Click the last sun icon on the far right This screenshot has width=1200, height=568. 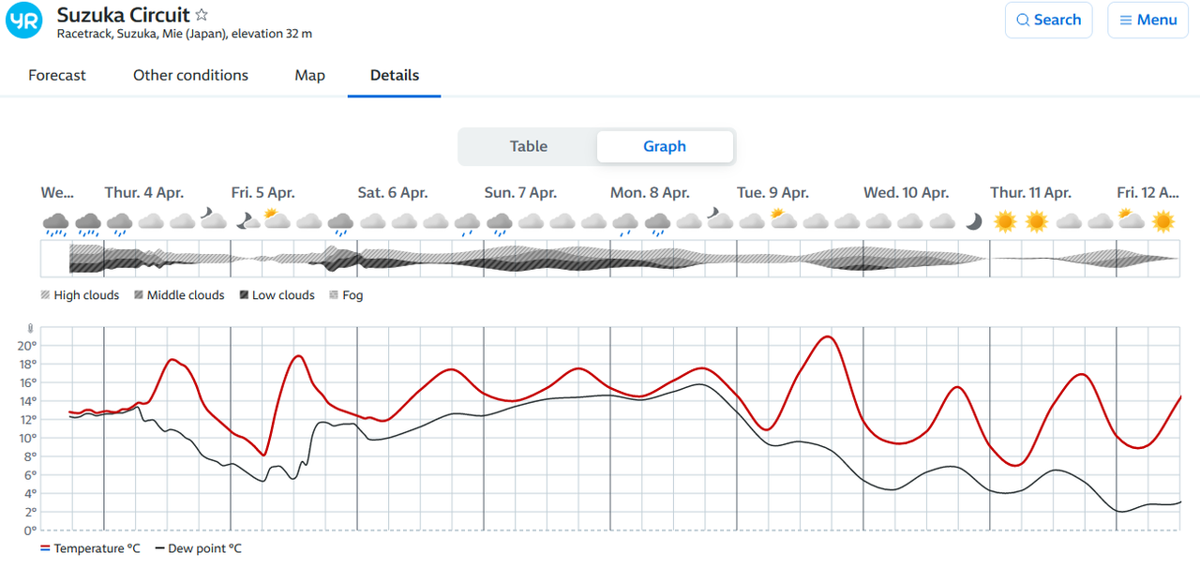(1163, 221)
